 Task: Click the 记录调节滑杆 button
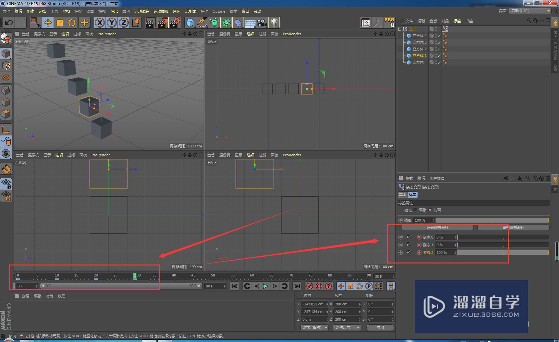(x=437, y=228)
